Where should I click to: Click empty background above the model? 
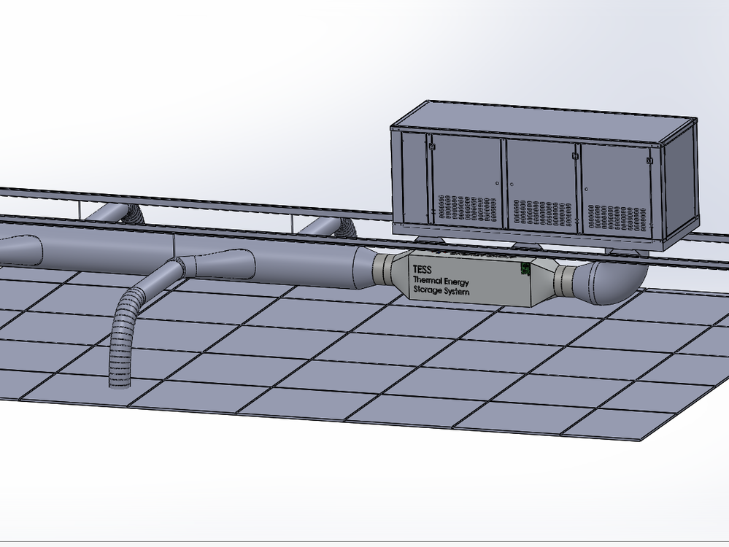point(219,73)
